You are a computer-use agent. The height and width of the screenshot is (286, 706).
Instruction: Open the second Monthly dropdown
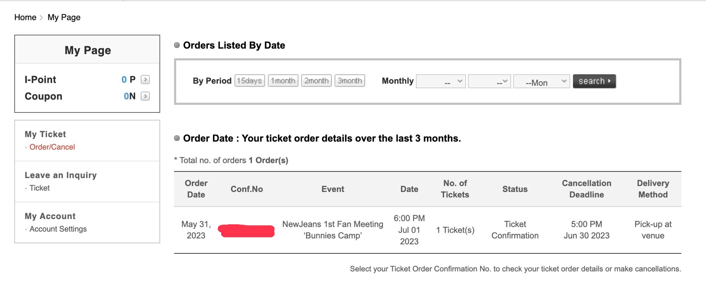pyautogui.click(x=489, y=81)
